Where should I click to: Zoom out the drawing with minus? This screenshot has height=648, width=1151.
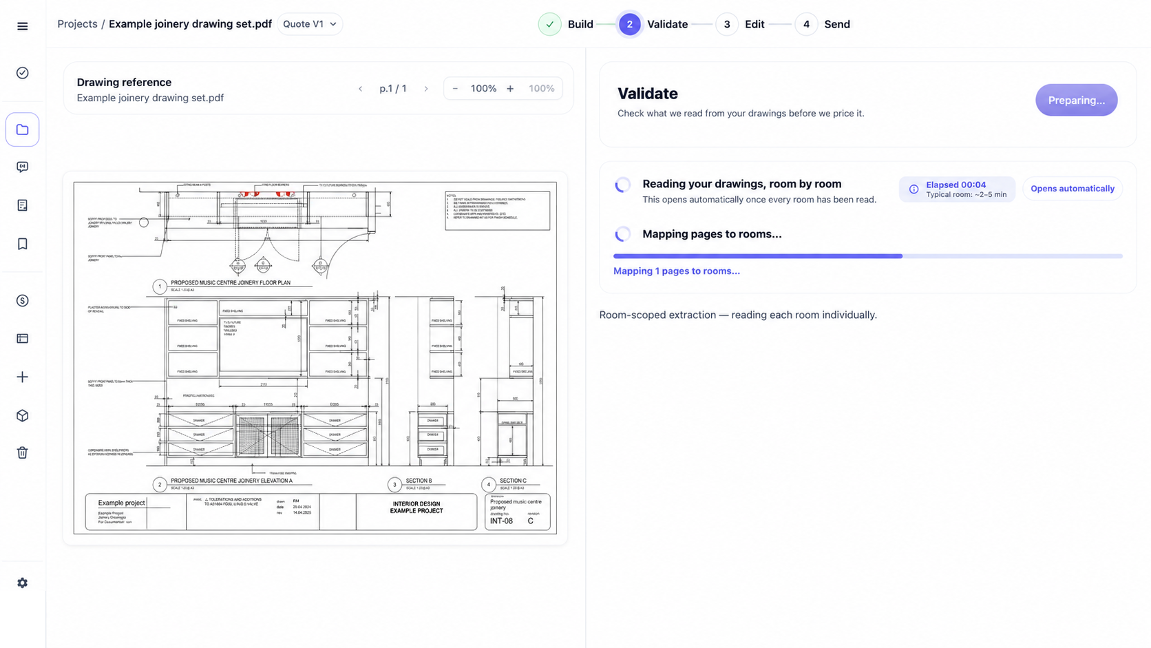(x=455, y=89)
